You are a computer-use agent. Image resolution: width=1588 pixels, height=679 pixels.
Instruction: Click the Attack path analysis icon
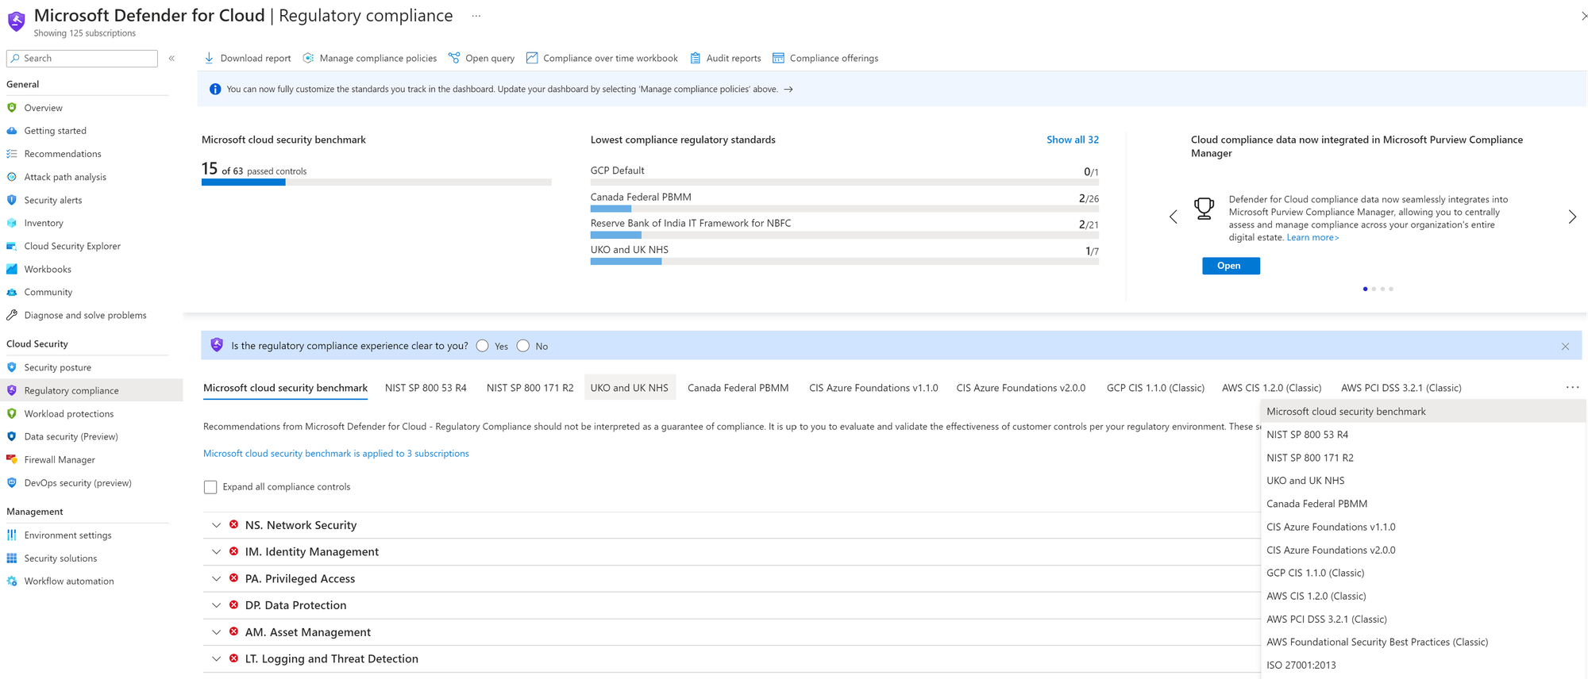tap(12, 177)
